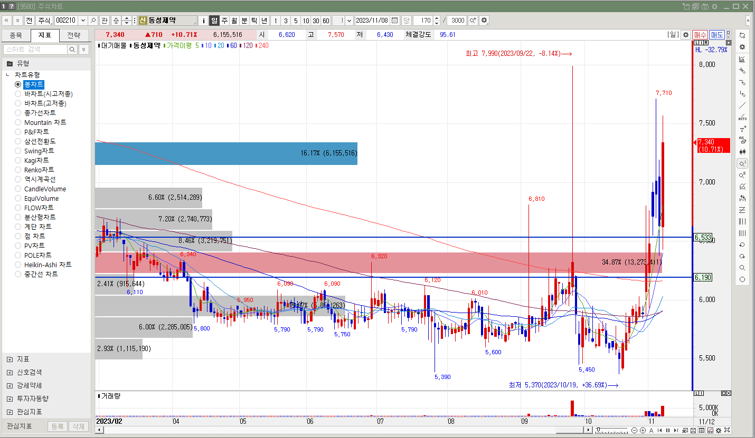
Task: Expand the 강세약세 section
Action: (x=10, y=385)
